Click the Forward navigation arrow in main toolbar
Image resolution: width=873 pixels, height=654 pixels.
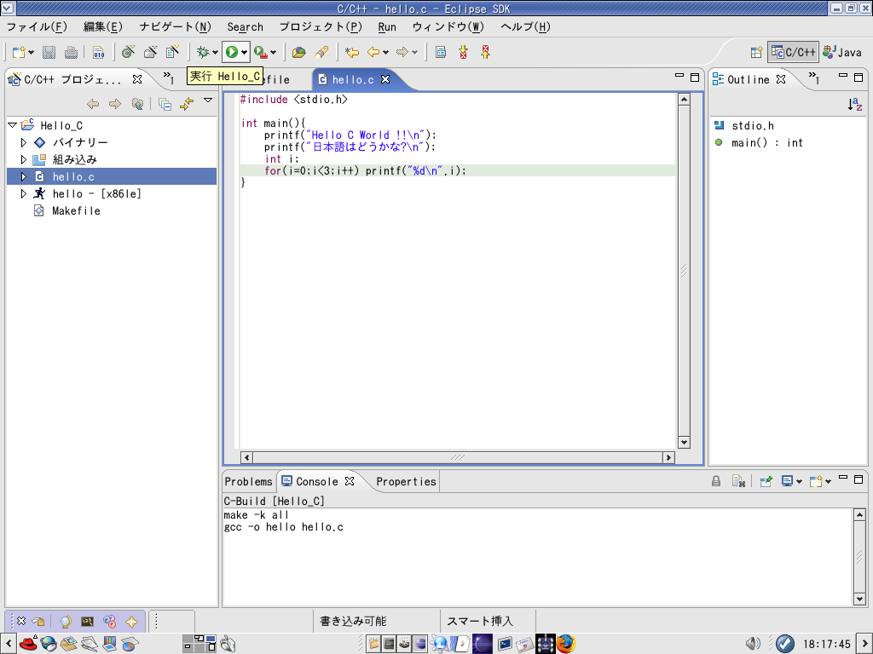click(402, 52)
